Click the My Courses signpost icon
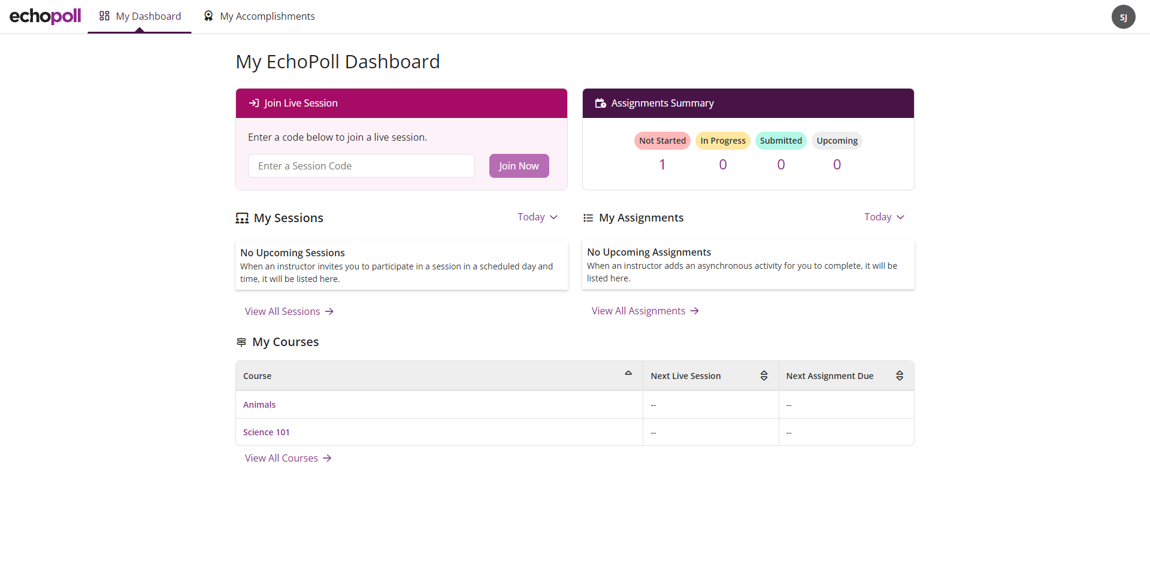This screenshot has width=1150, height=561. click(x=241, y=342)
